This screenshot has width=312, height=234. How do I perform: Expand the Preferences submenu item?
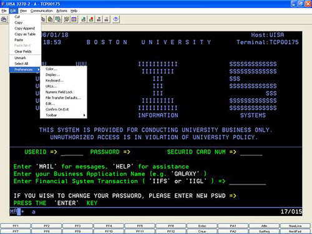[x=25, y=69]
